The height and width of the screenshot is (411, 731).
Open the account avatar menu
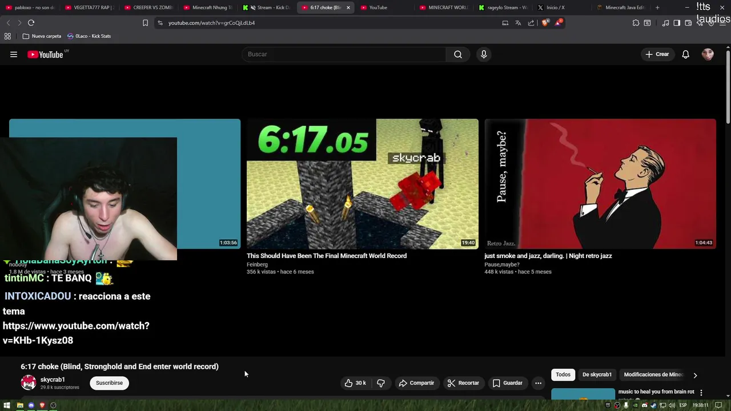pos(708,54)
